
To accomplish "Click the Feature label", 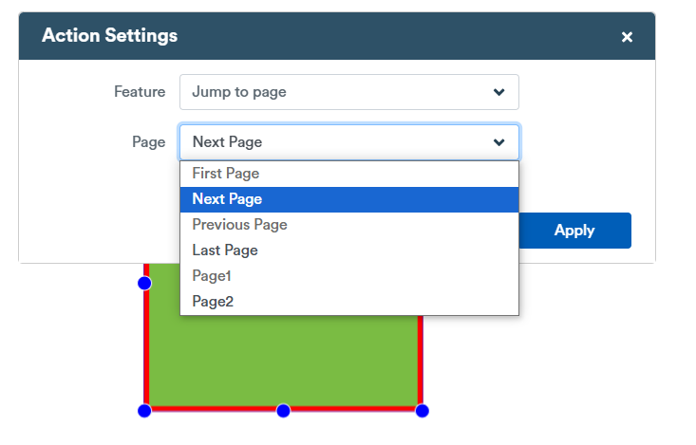I will [140, 92].
